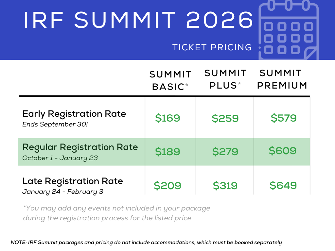Select the $609 regular Premium price
Screen dimensions: 335x251
[x=283, y=151]
